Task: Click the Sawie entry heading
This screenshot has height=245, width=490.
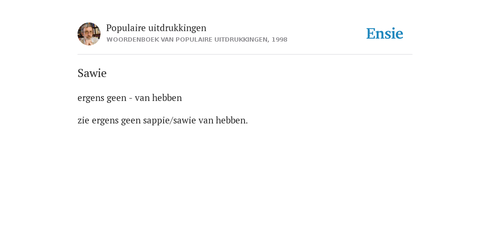Action: [92, 73]
